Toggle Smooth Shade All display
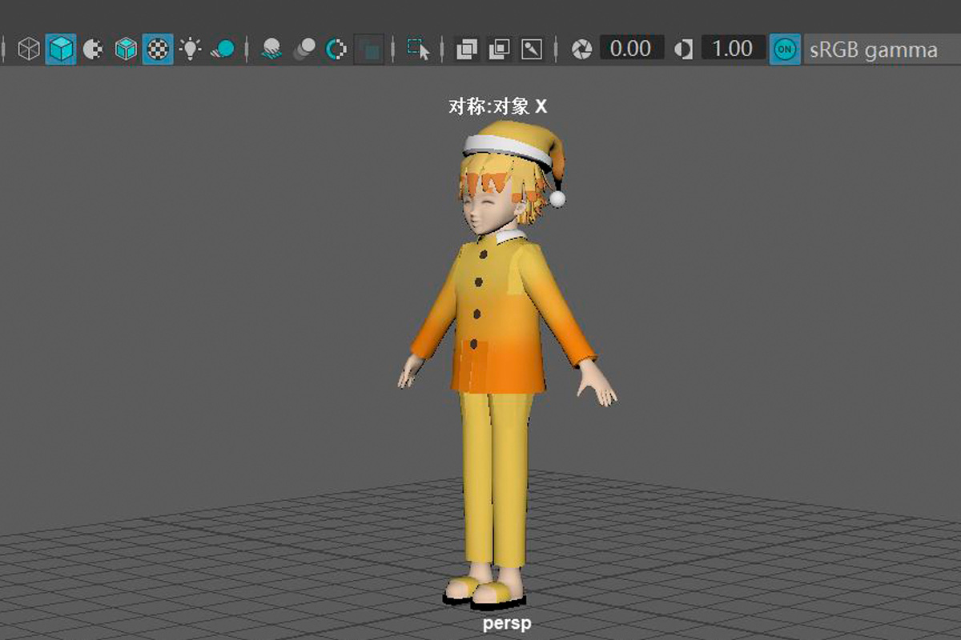961x640 pixels. click(x=61, y=50)
